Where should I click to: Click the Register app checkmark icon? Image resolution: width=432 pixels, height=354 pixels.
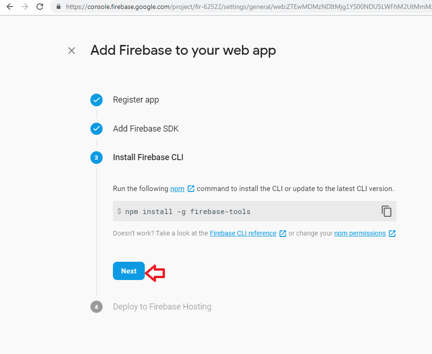coord(97,100)
